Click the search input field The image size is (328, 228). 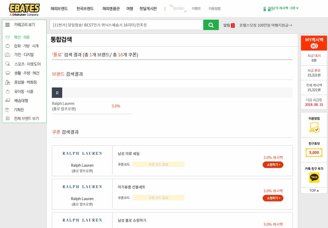[126, 25]
